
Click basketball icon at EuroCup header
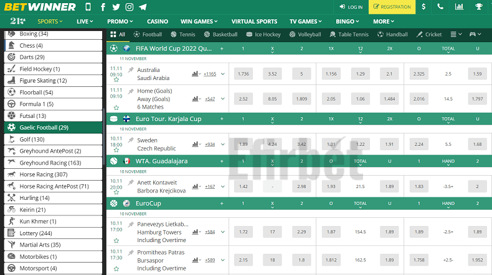click(113, 204)
